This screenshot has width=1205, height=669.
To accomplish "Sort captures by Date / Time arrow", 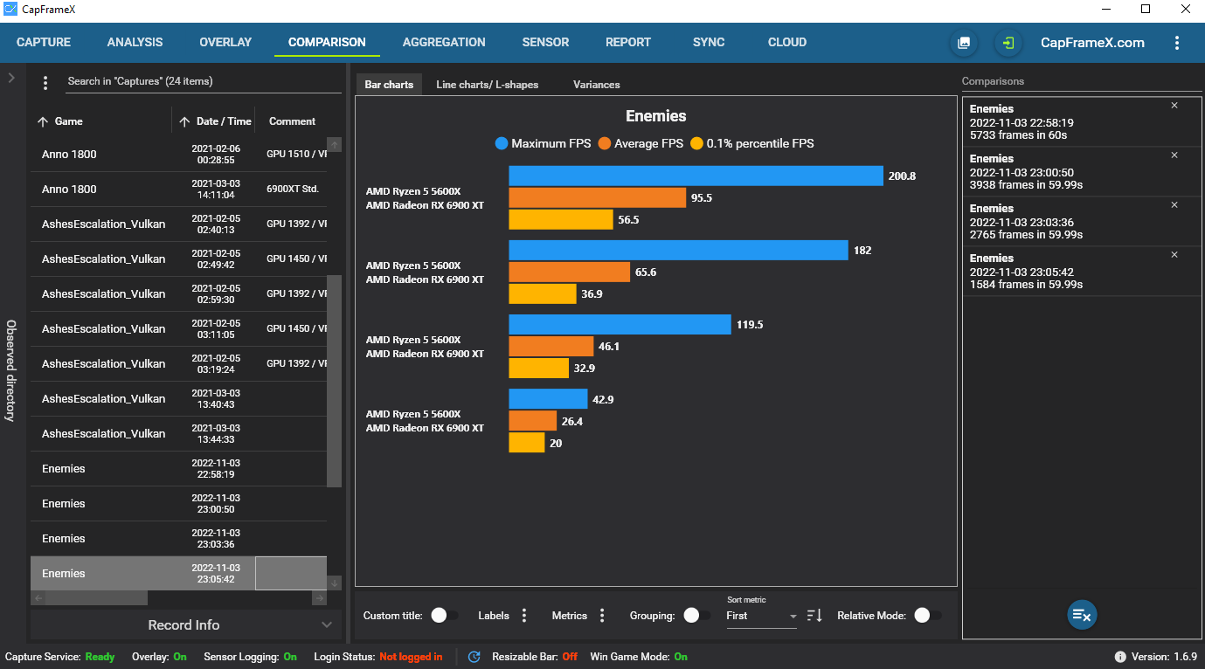I will (184, 121).
